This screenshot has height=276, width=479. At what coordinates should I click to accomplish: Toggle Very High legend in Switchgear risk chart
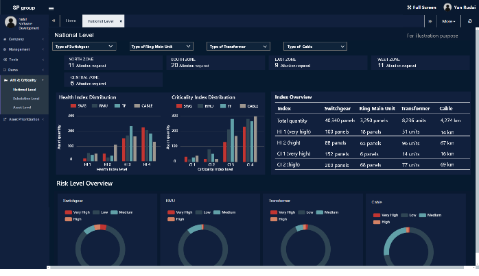pyautogui.click(x=76, y=214)
